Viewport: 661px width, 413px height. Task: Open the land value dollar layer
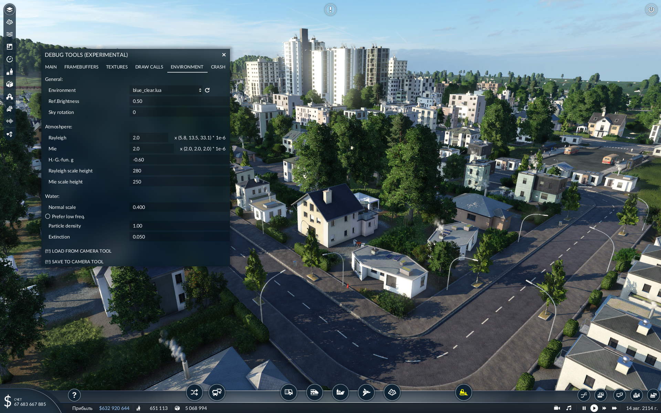(10, 46)
